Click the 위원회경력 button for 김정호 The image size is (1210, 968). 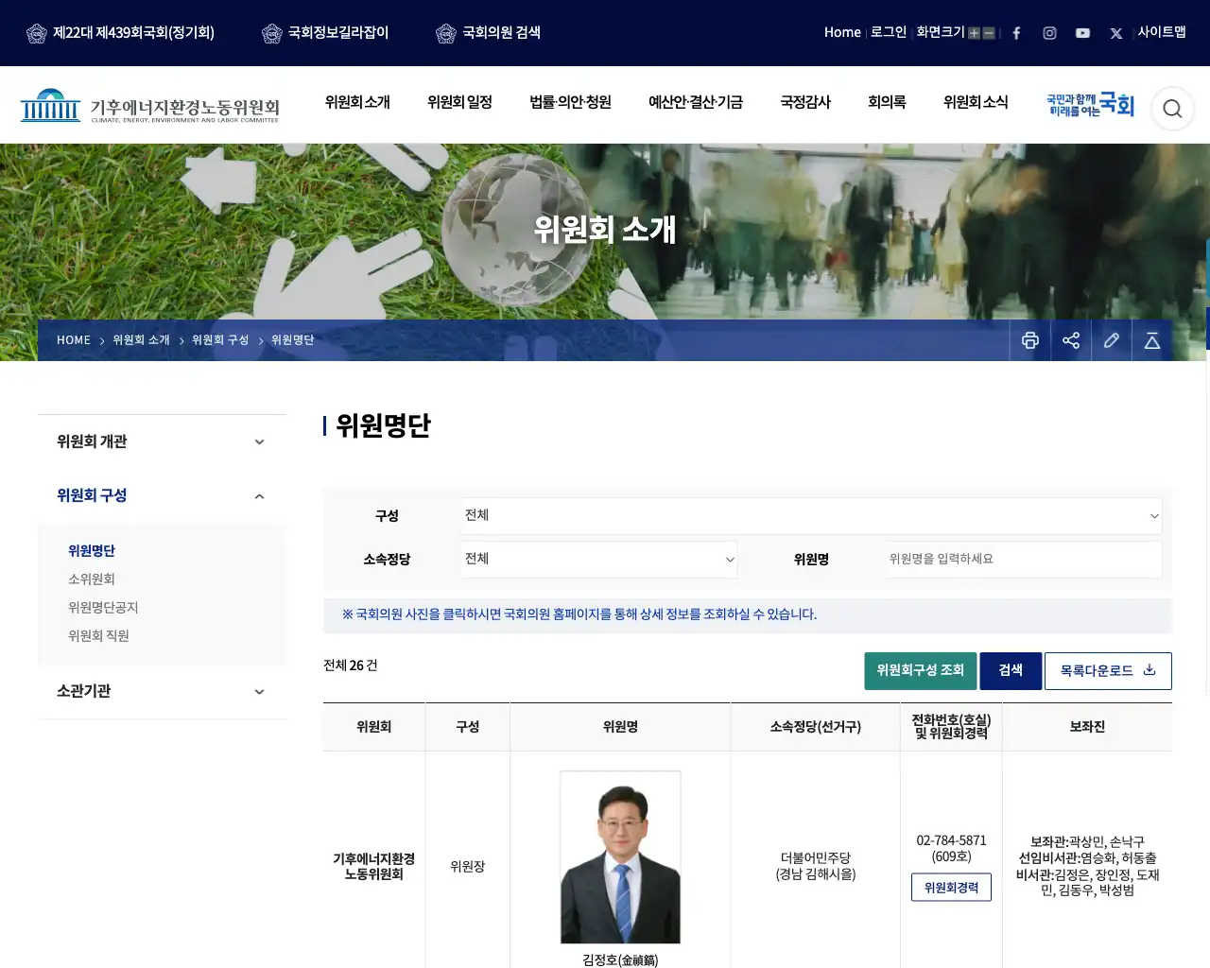951,888
